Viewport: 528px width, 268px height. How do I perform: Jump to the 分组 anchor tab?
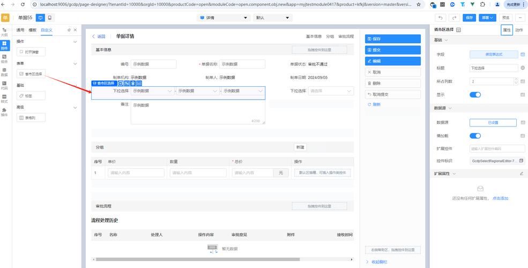330,36
